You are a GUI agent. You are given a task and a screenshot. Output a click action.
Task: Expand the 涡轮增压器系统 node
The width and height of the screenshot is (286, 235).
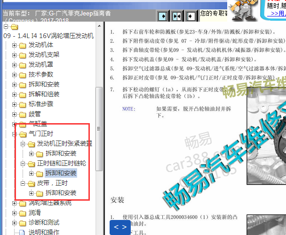14,203
